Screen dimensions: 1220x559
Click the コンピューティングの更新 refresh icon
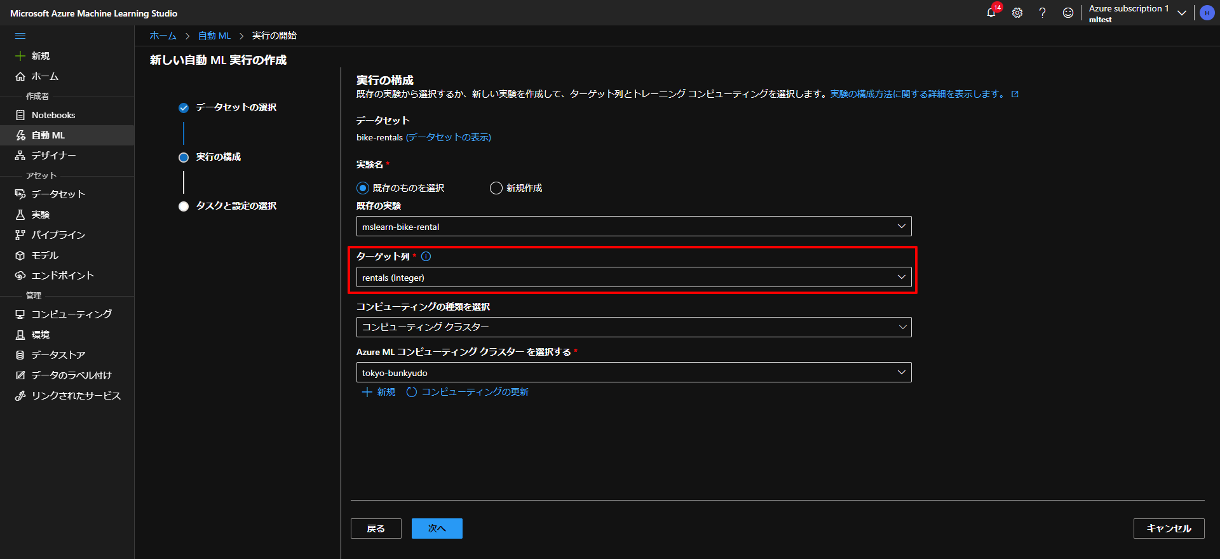[x=412, y=392]
